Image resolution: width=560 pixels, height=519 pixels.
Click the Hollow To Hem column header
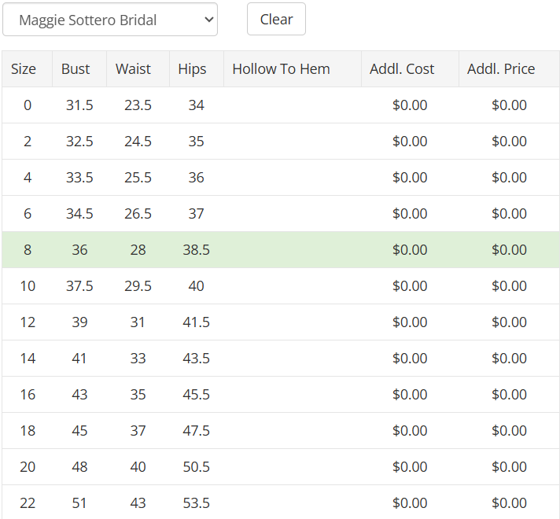coord(281,69)
